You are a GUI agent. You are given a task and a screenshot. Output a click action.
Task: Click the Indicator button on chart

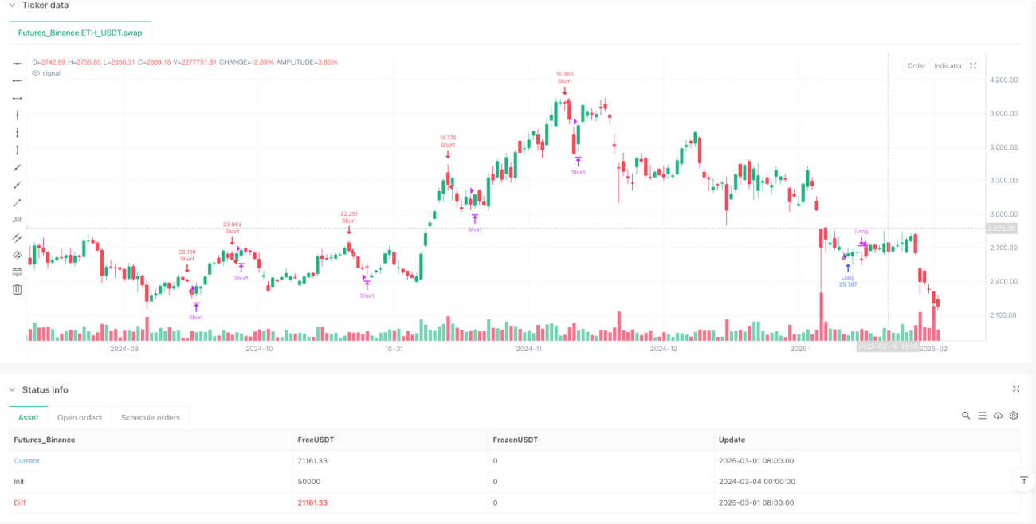(x=948, y=66)
